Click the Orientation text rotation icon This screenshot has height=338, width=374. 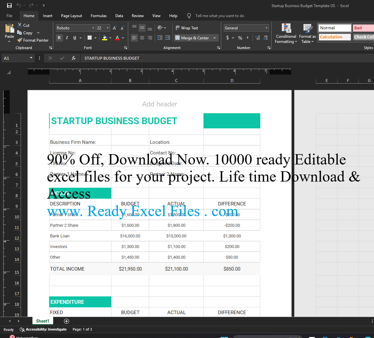160,28
